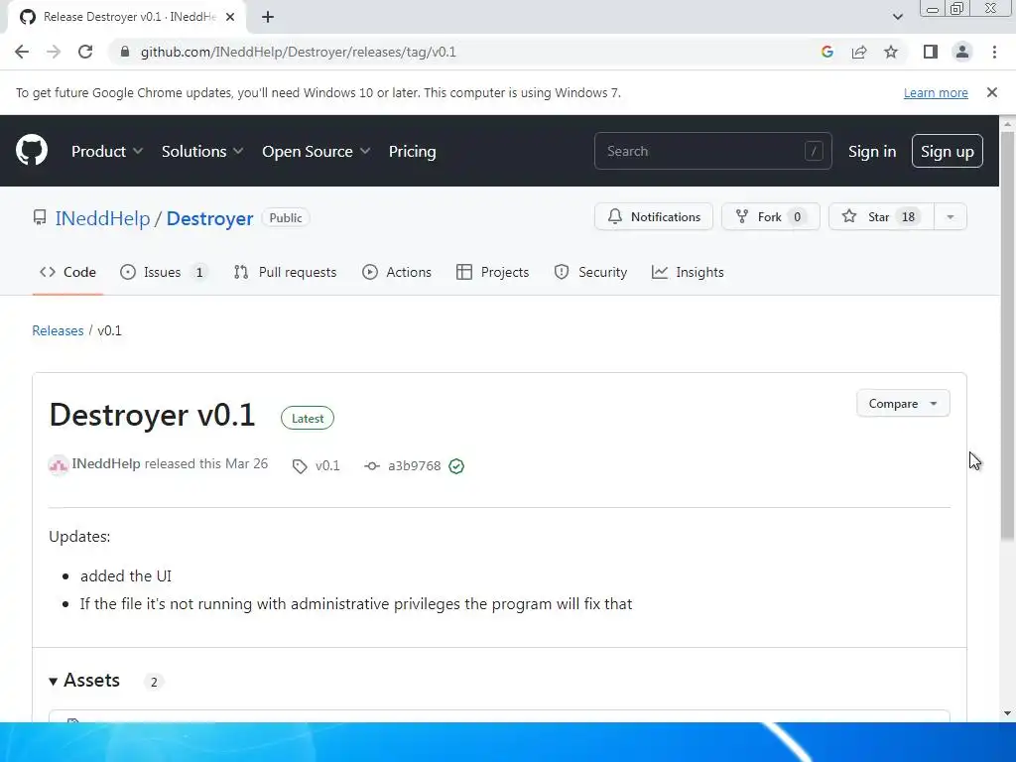Collapse the Assets section

[x=85, y=681]
